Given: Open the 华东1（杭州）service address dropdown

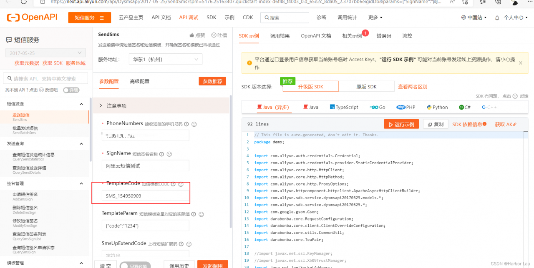Looking at the screenshot, I should coord(166,59).
